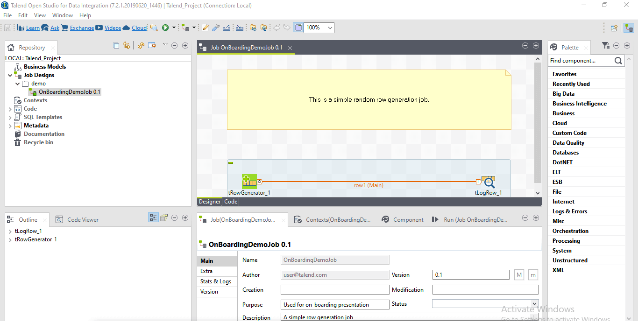Click the designer view vertical scrollbar
The width and height of the screenshot is (638, 323).
[538, 126]
